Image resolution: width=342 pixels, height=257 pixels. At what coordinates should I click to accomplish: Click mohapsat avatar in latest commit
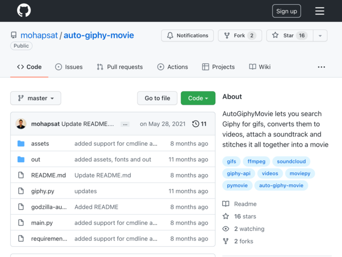pyautogui.click(x=21, y=124)
